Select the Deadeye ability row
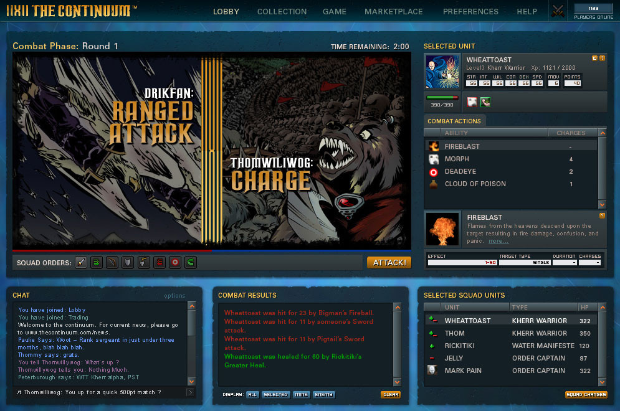Viewport: 620px width, 411px height. (x=511, y=171)
